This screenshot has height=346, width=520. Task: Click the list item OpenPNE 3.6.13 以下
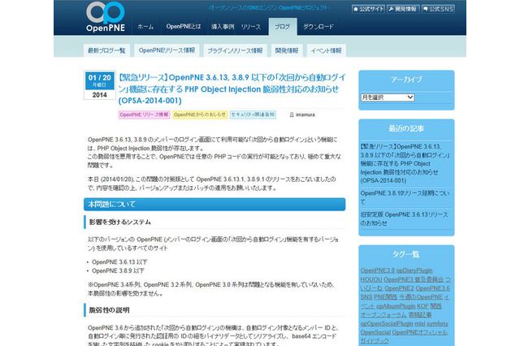(119, 262)
